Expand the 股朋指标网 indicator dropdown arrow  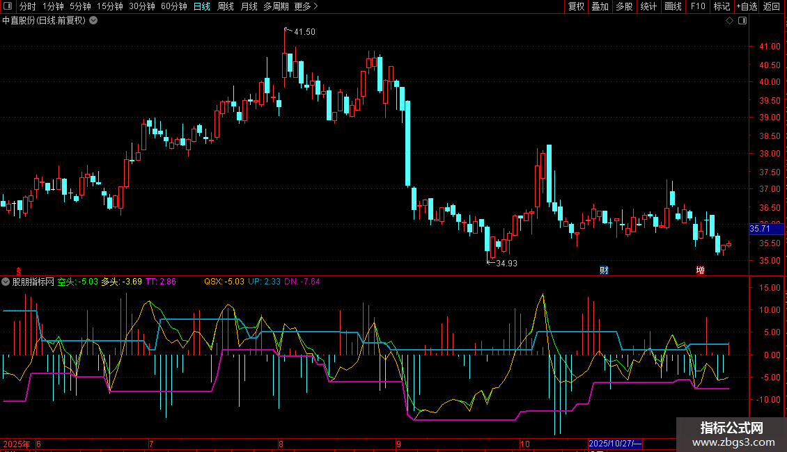[6, 282]
